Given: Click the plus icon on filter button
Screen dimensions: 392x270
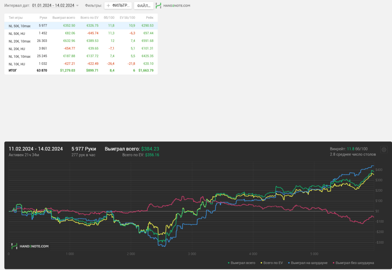Looking at the screenshot, I should (108, 5).
